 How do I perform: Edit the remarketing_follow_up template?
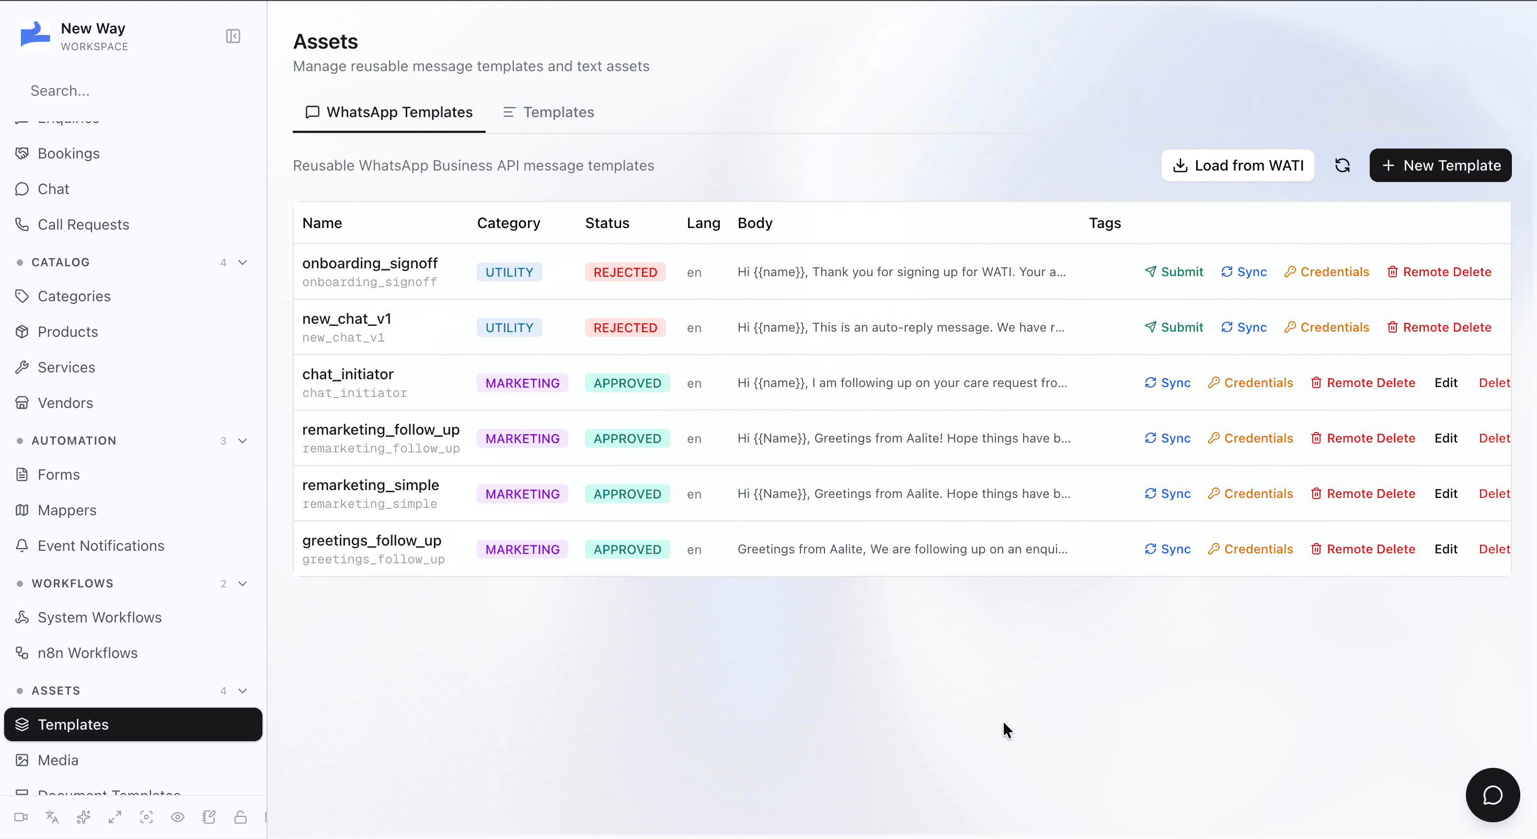pyautogui.click(x=1447, y=438)
